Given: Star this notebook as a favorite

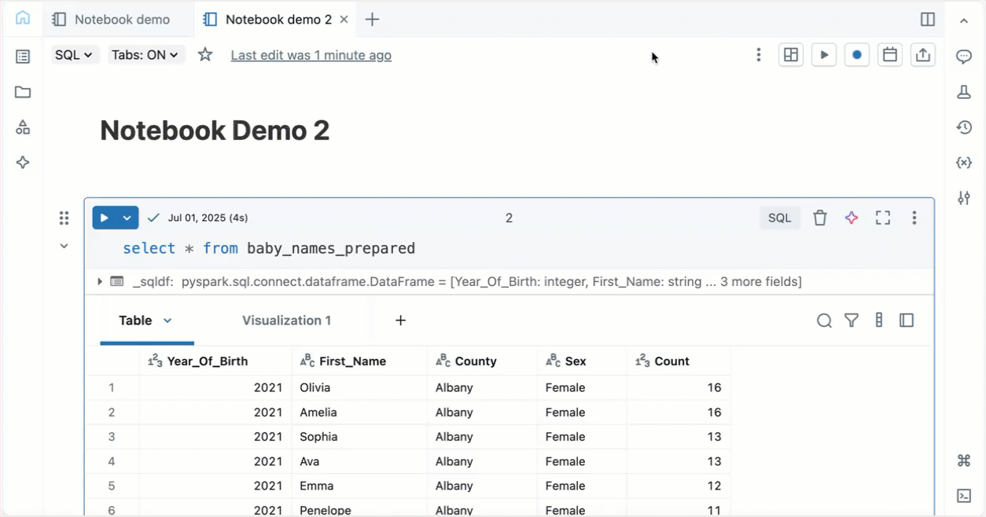Looking at the screenshot, I should (204, 54).
